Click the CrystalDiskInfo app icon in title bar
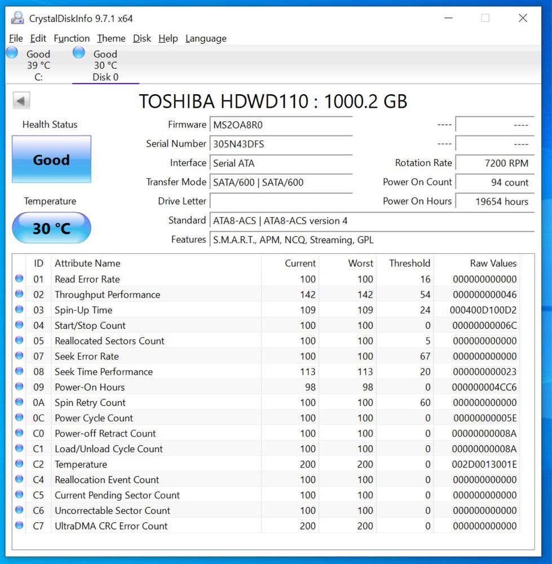 (17, 18)
